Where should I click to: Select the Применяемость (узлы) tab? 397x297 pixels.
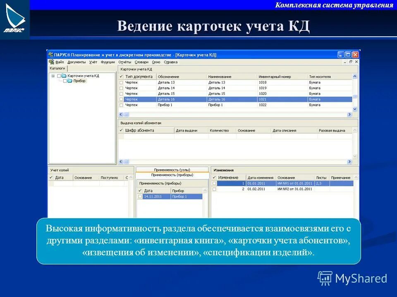(x=172, y=170)
